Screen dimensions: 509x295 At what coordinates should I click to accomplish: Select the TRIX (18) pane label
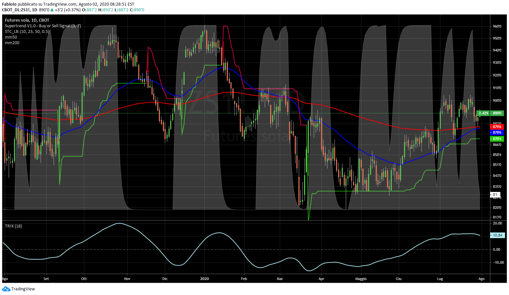click(13, 226)
